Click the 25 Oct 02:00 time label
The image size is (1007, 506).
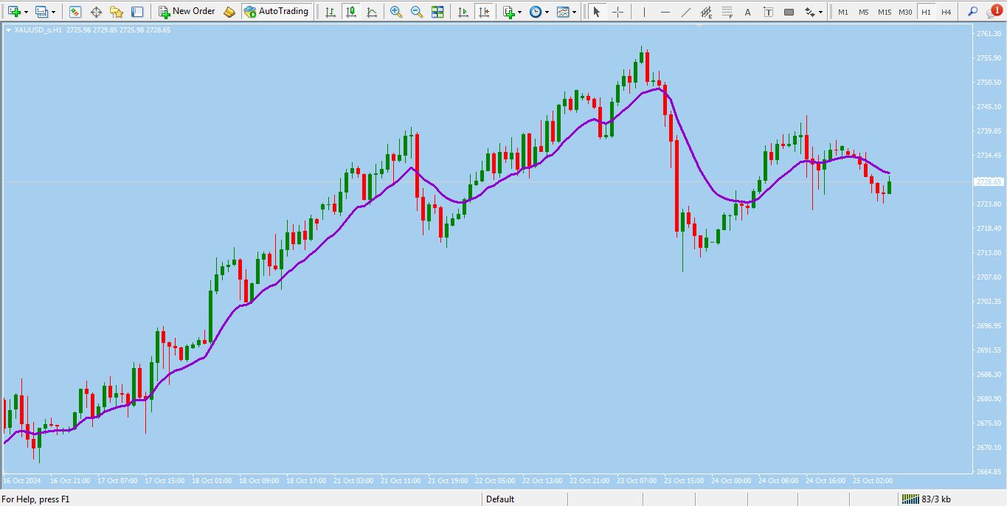[x=872, y=481]
